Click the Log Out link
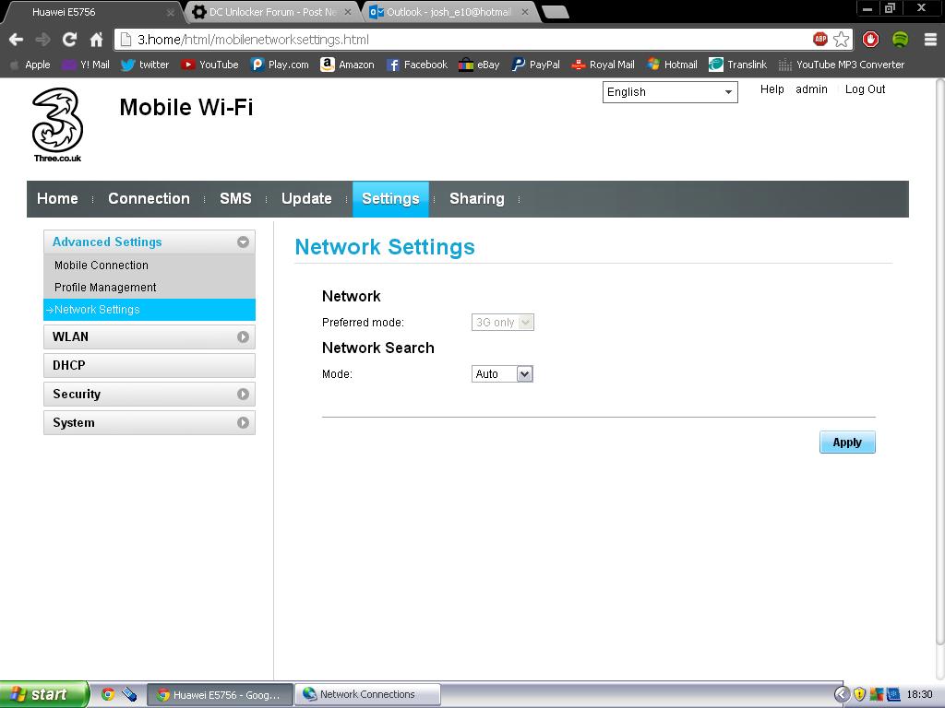This screenshot has height=708, width=945. (x=865, y=89)
